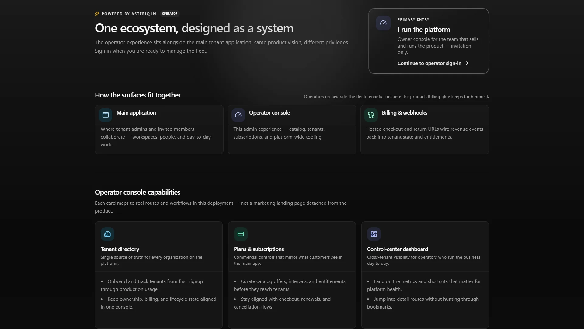Click bullet Curate catalog offers, intervals, and entitlements
Image resolution: width=584 pixels, height=329 pixels.
click(290, 285)
